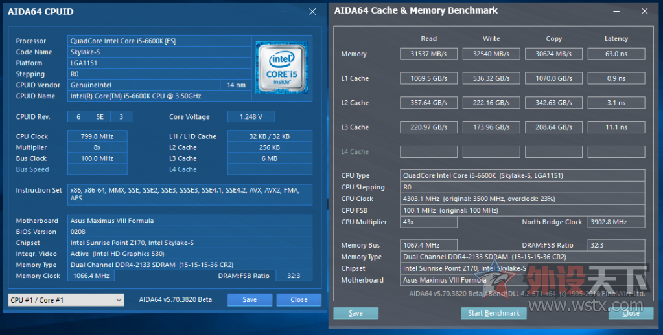Select L1 Cache Write value 536.32 GB/s
Screen dimensions: 663x335
[x=491, y=78]
